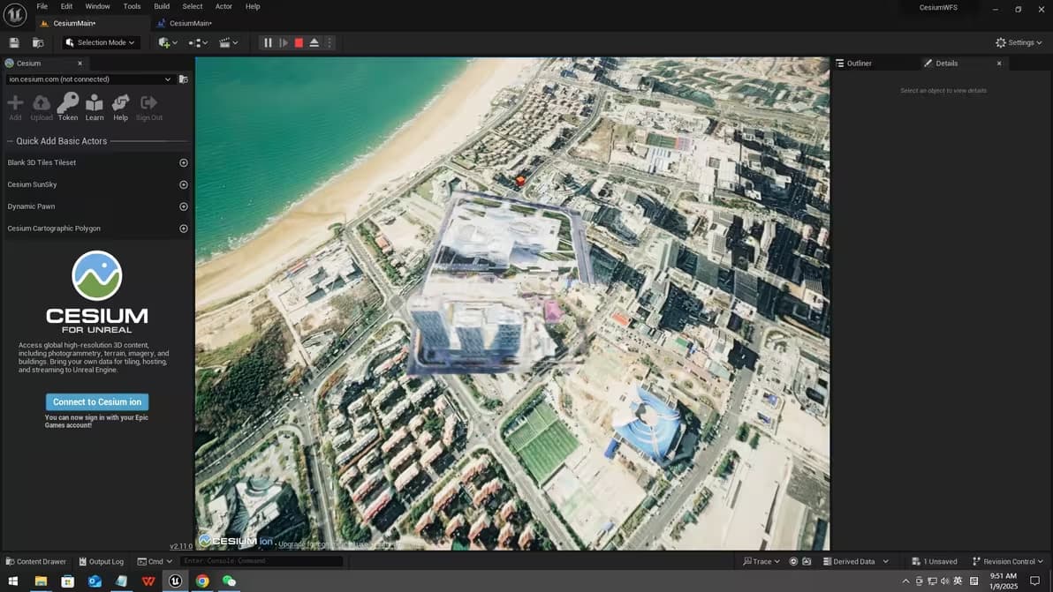Click the trace snapshot camera icon
Screen dimensions: 1053x592
point(807,561)
